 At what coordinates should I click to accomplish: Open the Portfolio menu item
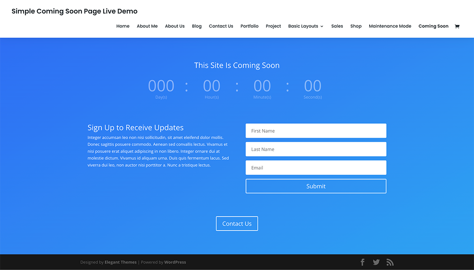249,26
